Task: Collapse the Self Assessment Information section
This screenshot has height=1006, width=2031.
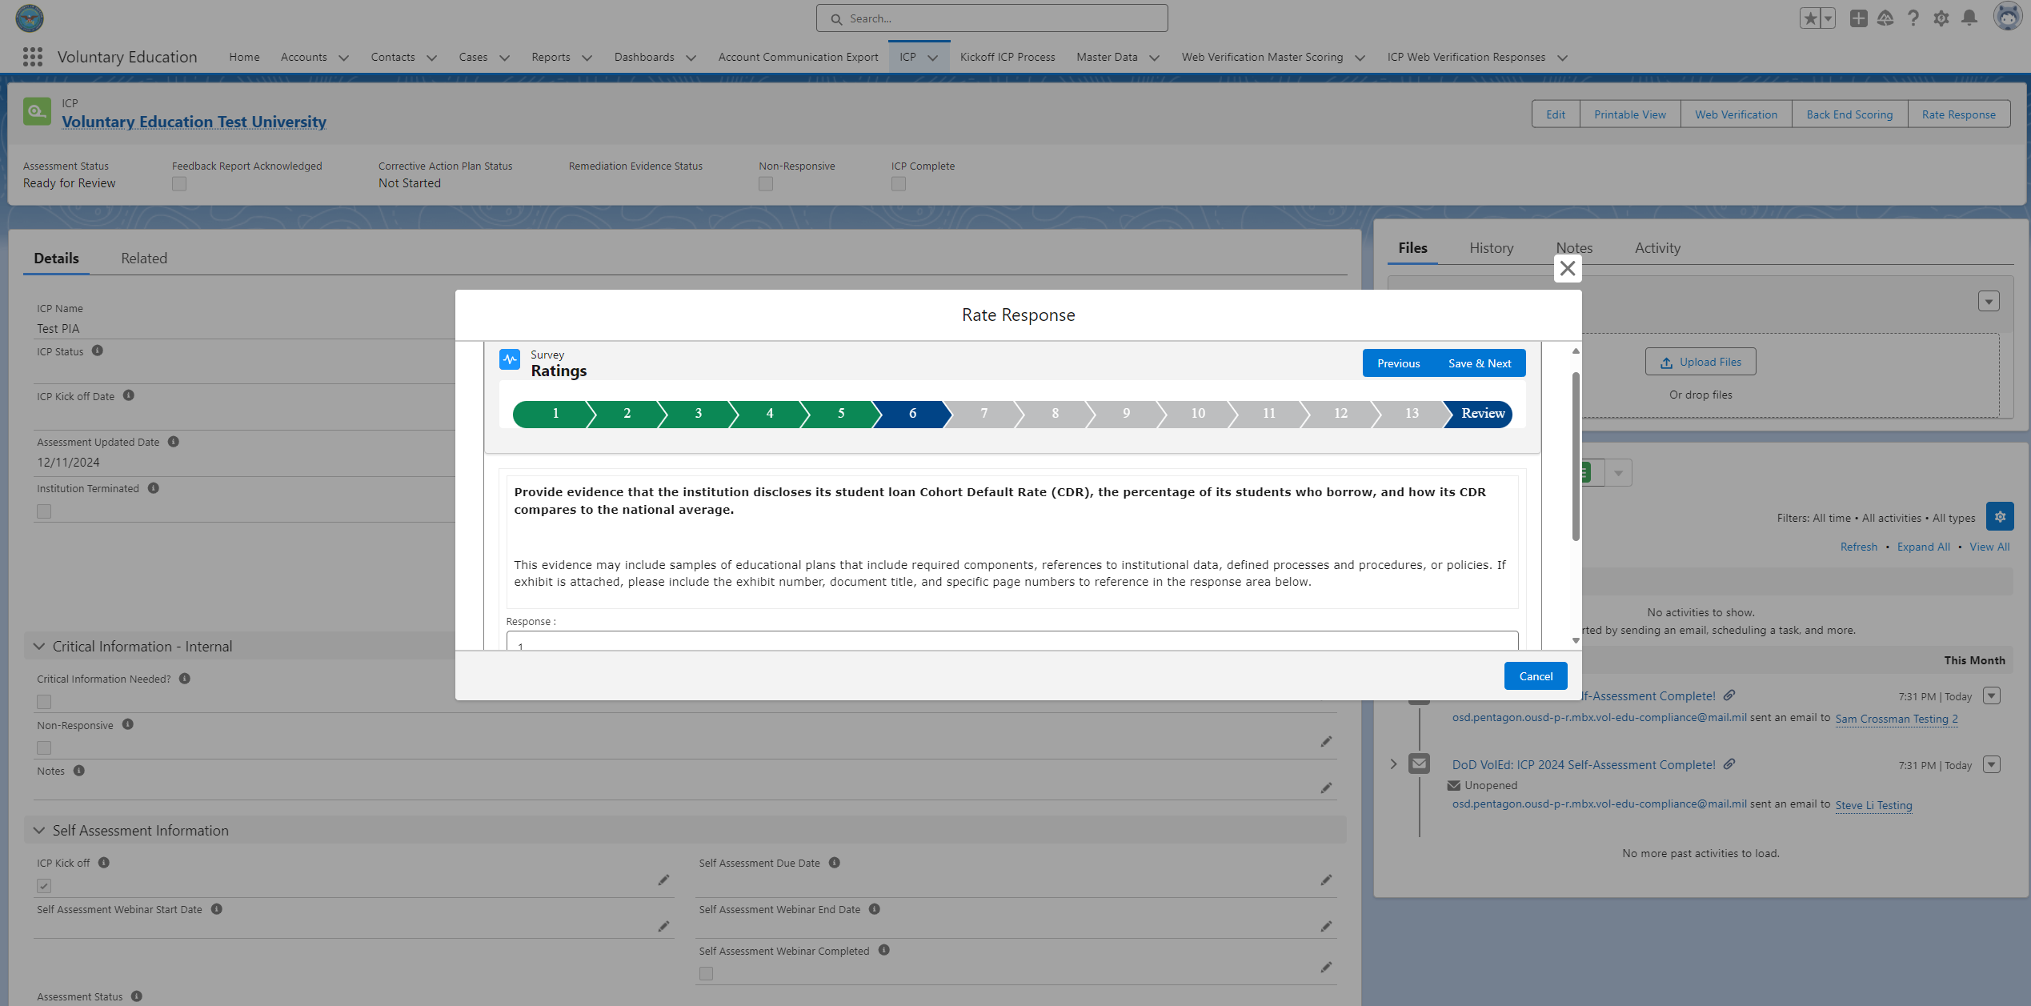Action: tap(38, 831)
